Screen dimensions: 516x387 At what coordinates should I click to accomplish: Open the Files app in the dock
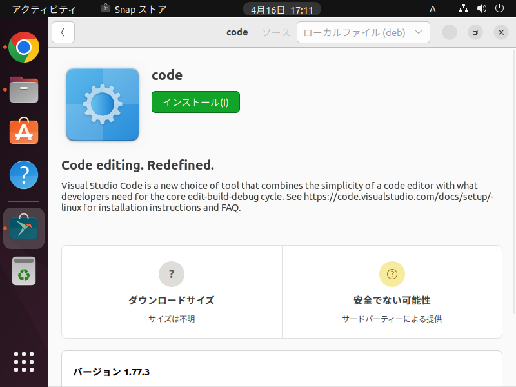point(24,90)
